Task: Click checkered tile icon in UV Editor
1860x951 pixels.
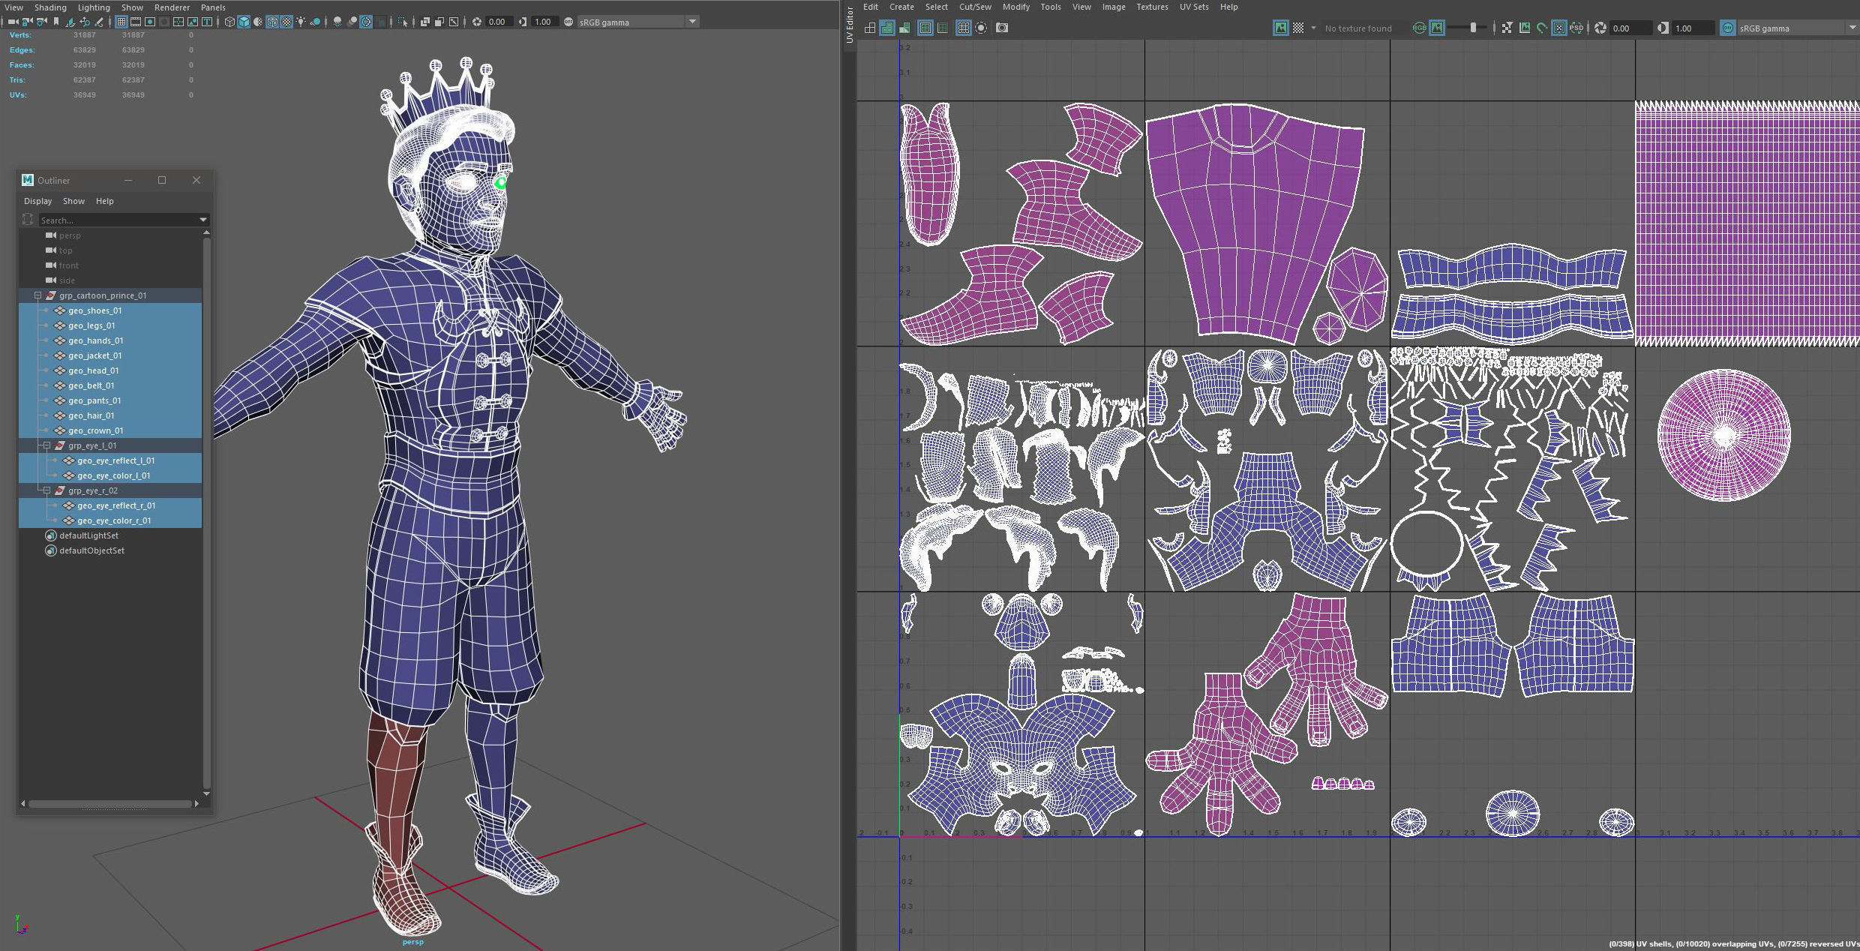Action: pos(1298,28)
